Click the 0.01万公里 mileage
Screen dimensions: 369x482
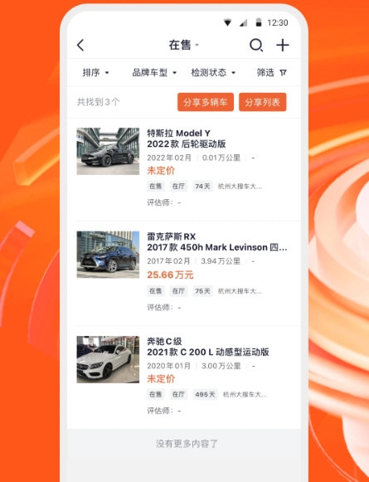click(x=221, y=158)
